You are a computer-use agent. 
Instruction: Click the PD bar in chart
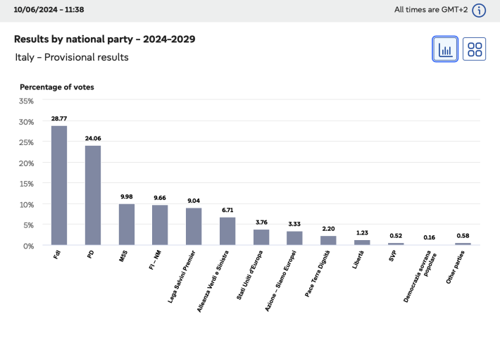[x=93, y=195]
